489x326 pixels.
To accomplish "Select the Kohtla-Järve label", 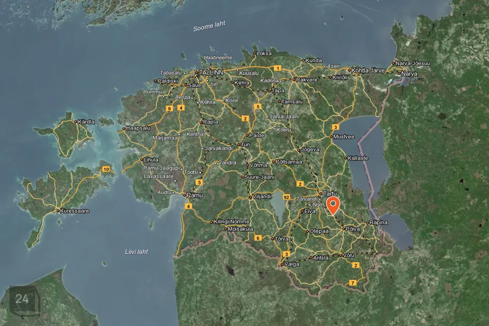I will 368,70.
